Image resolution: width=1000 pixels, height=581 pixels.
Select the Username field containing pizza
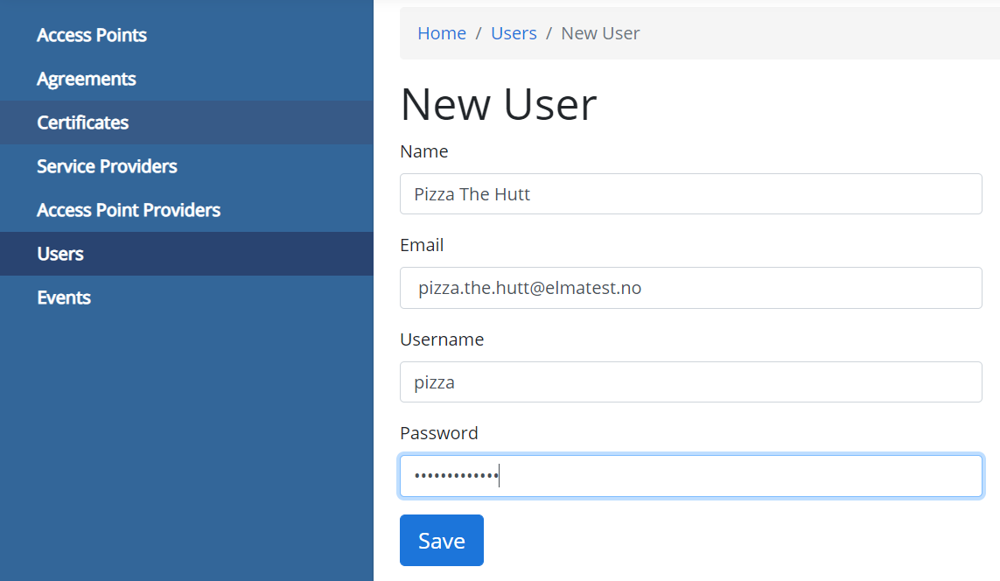[x=690, y=382]
